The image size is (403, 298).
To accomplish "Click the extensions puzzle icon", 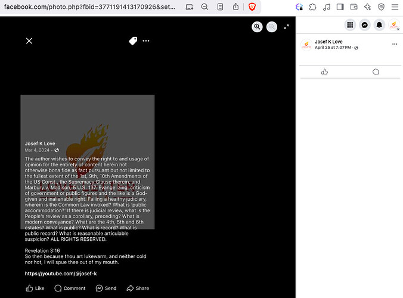I will coord(313,7).
